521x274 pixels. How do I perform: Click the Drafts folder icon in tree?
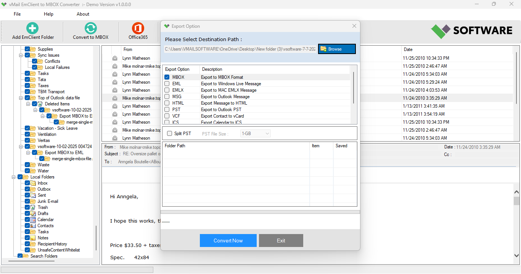[x=33, y=213]
